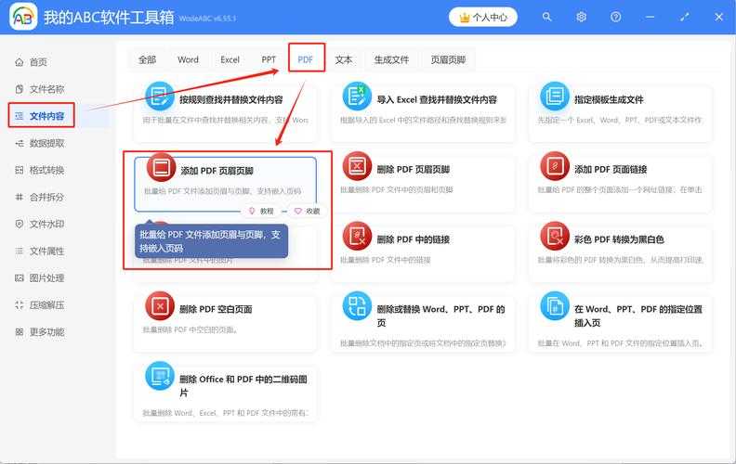Viewport: 736px width, 464px height.
Task: Click the 压缩解压 sidebar icon
Action: [20, 305]
